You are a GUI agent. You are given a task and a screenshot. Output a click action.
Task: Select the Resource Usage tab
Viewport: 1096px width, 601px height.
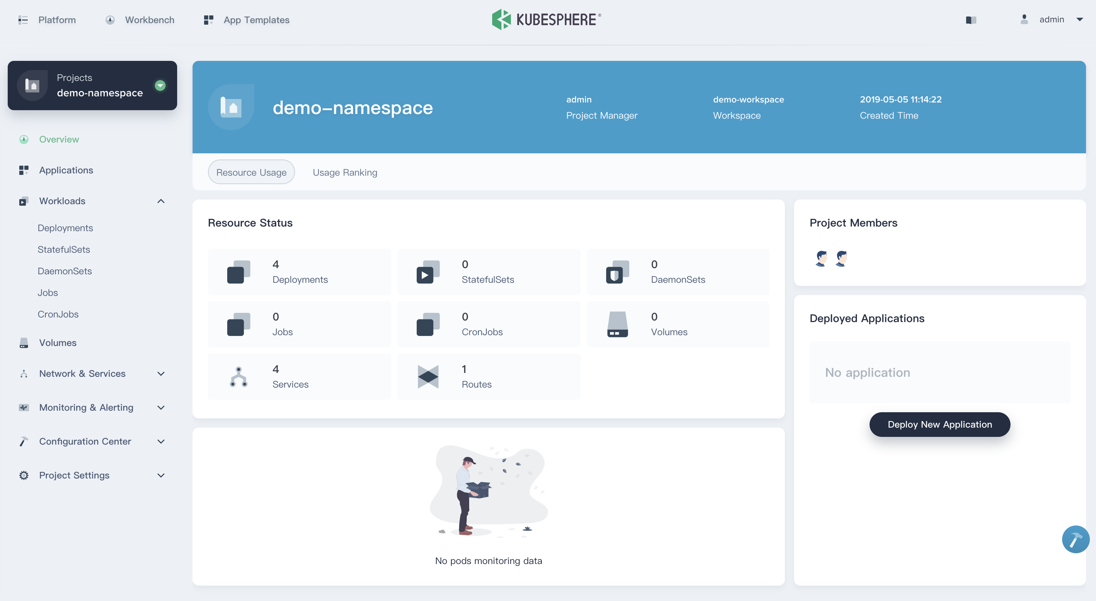point(251,172)
